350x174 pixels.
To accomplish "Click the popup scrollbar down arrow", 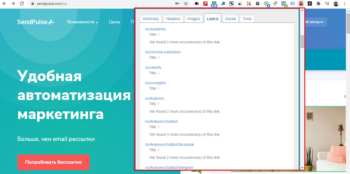I will 302,168.
